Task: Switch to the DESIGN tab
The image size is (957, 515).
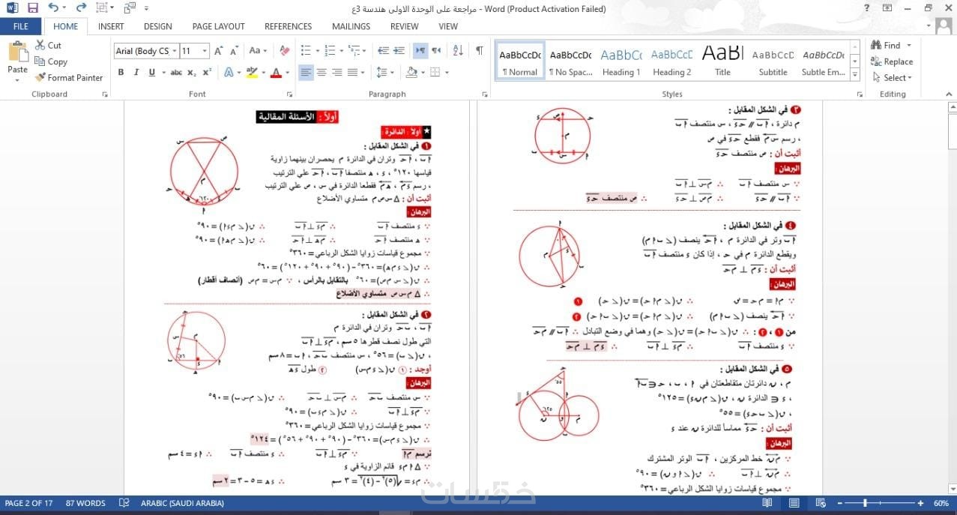Action: click(x=158, y=26)
